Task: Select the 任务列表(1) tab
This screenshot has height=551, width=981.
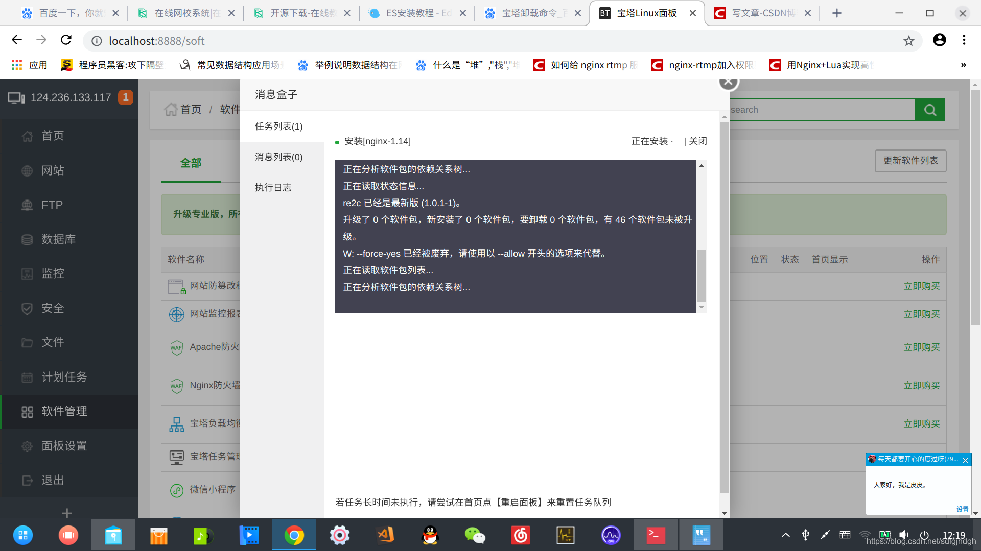Action: click(282, 126)
